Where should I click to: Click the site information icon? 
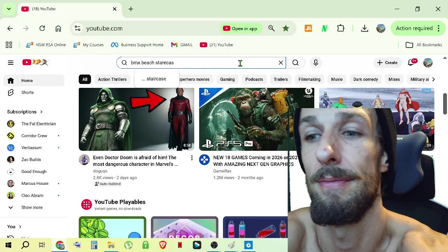pos(77,28)
